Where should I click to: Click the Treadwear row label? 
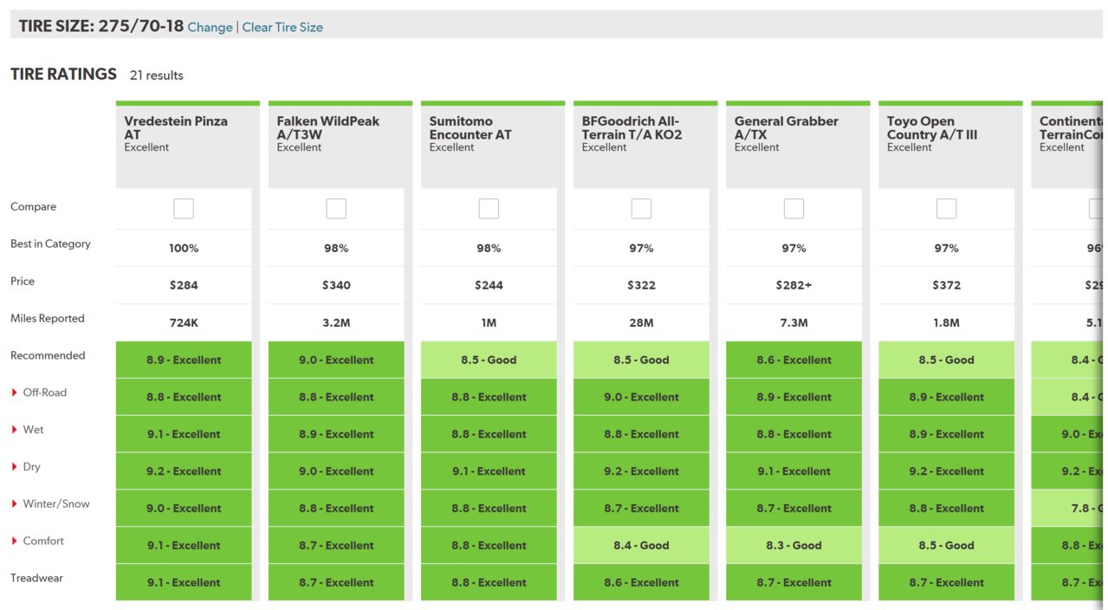[x=36, y=578]
